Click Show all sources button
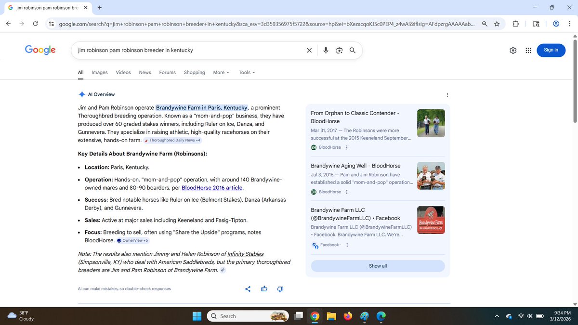The image size is (578, 325). click(378, 266)
